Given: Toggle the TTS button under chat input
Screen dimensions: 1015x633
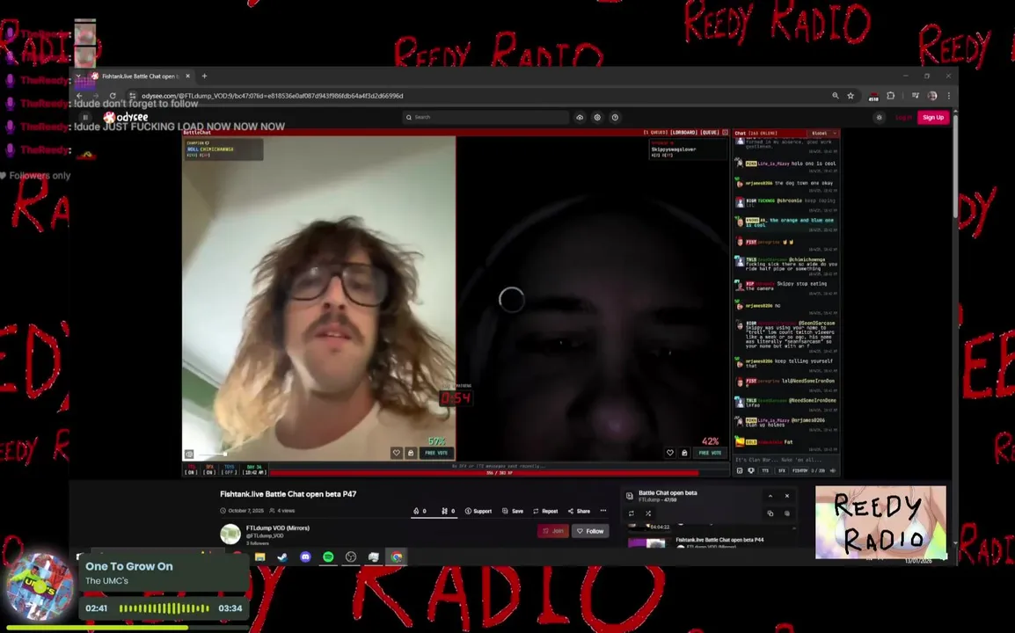Looking at the screenshot, I should (765, 470).
